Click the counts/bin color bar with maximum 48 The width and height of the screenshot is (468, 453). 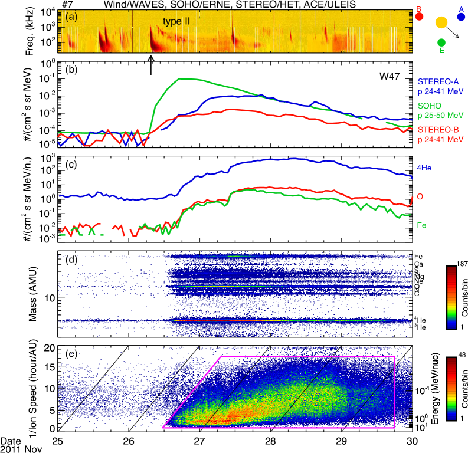pyautogui.click(x=451, y=389)
